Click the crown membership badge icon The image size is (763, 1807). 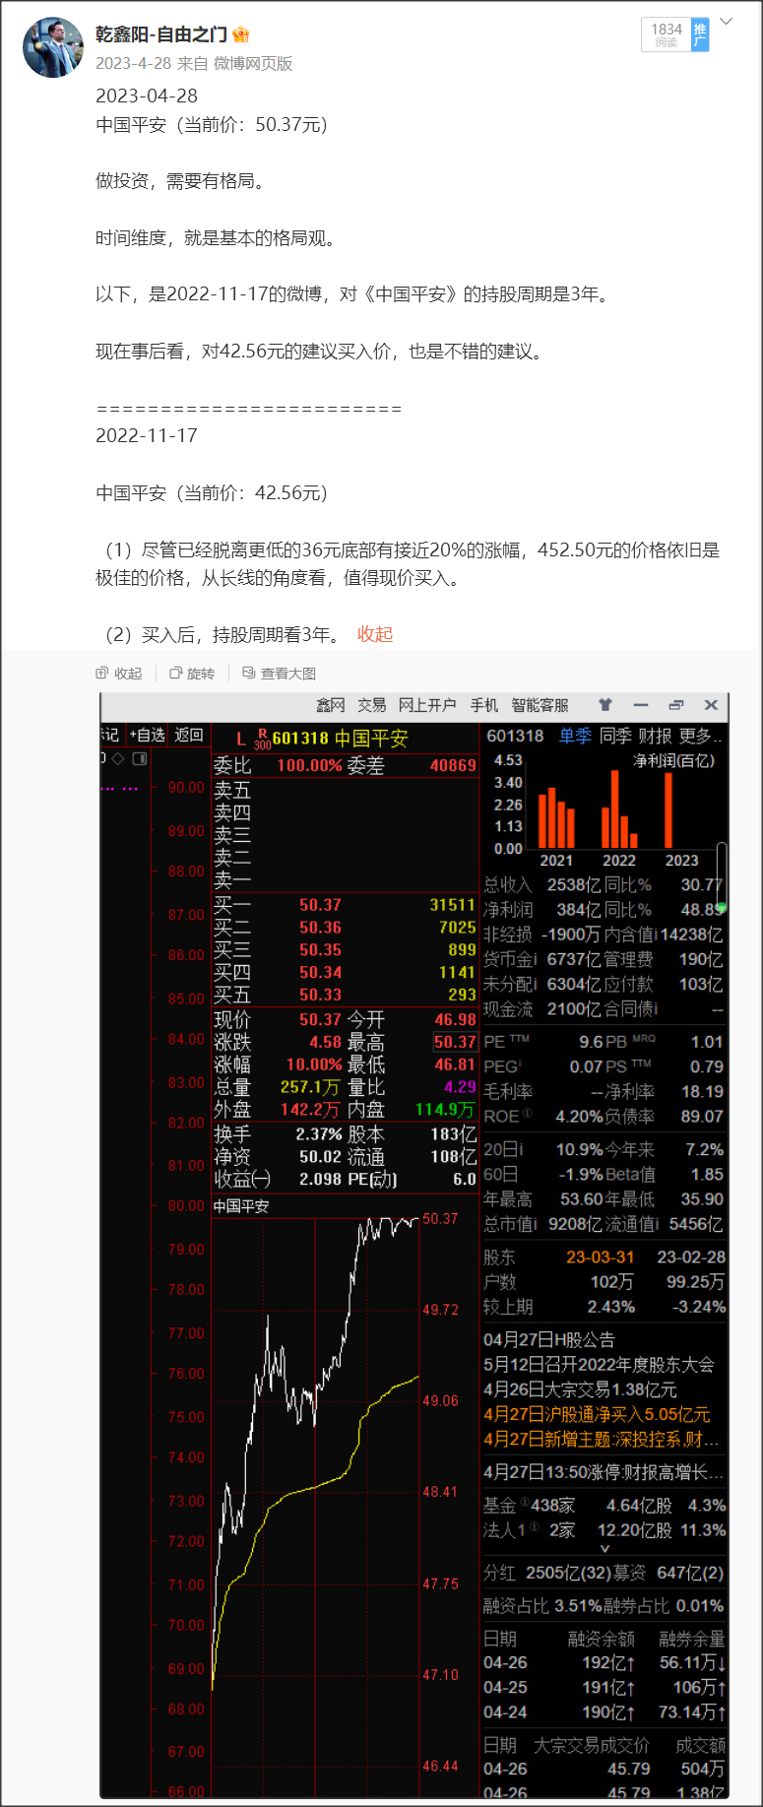[241, 35]
